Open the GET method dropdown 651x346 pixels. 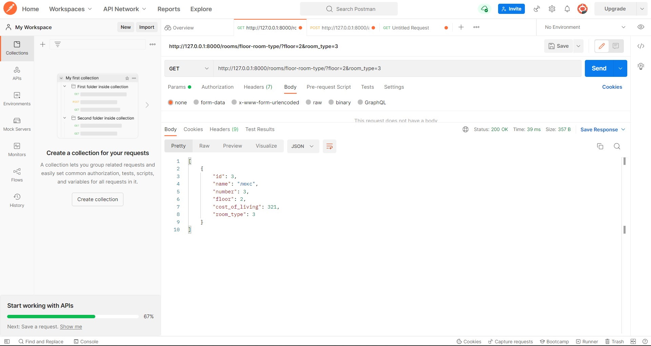click(189, 68)
